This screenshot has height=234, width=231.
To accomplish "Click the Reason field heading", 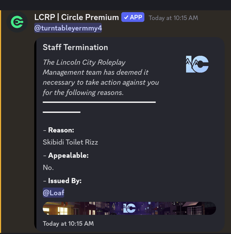I will [x=61, y=130].
